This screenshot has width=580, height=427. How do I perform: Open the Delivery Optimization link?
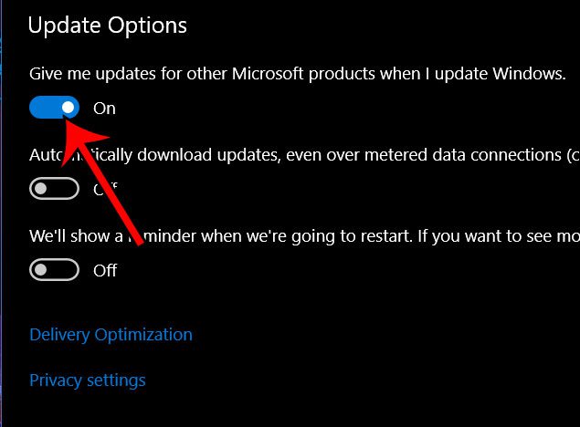pyautogui.click(x=111, y=334)
